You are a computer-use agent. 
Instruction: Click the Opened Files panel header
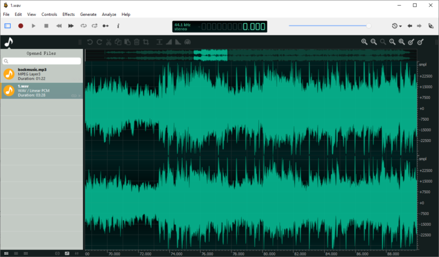41,53
